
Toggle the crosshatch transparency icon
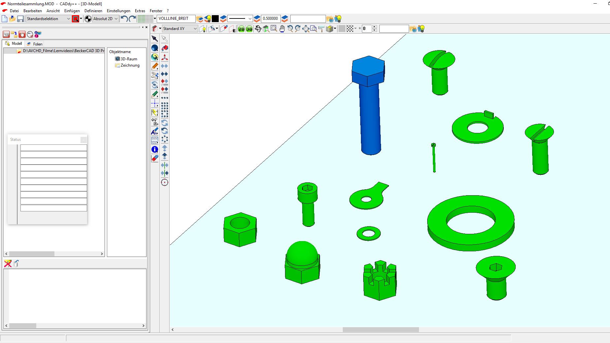pyautogui.click(x=350, y=29)
